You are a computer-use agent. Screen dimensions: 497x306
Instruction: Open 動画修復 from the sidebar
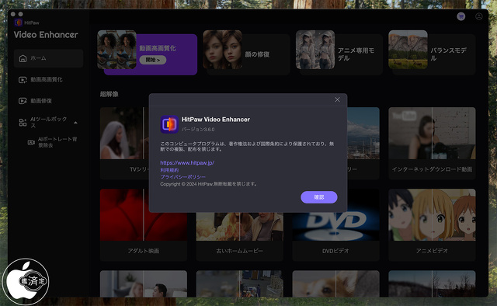[x=48, y=101]
